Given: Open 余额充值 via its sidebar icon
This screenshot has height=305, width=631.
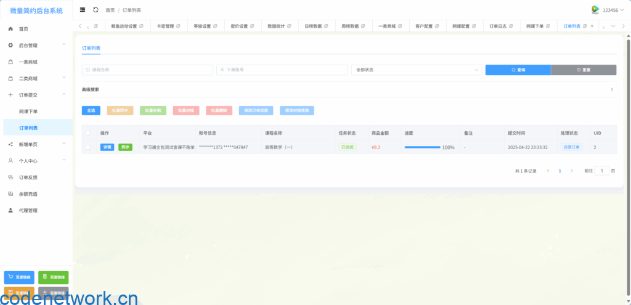Looking at the screenshot, I should [x=10, y=194].
